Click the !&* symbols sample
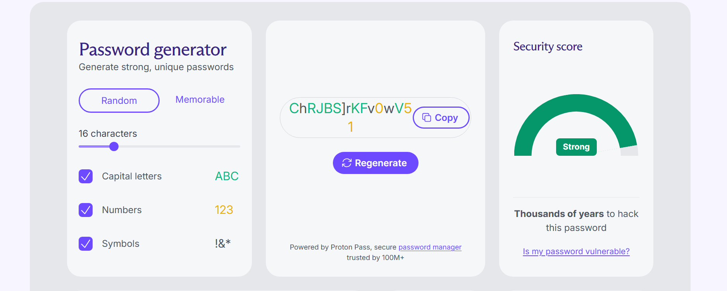The width and height of the screenshot is (727, 291). click(222, 243)
